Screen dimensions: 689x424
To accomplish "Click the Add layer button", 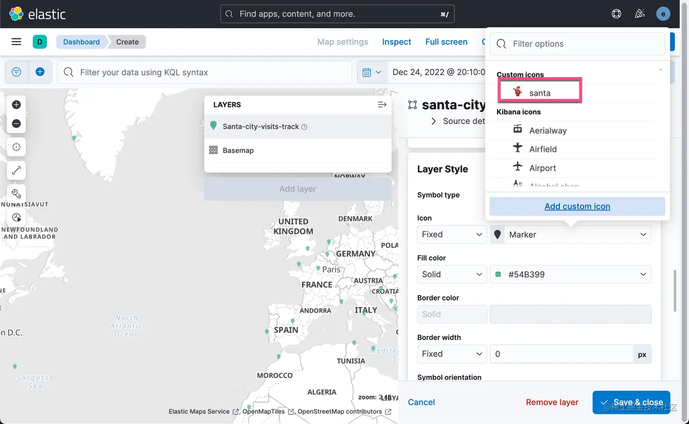I will tap(298, 189).
